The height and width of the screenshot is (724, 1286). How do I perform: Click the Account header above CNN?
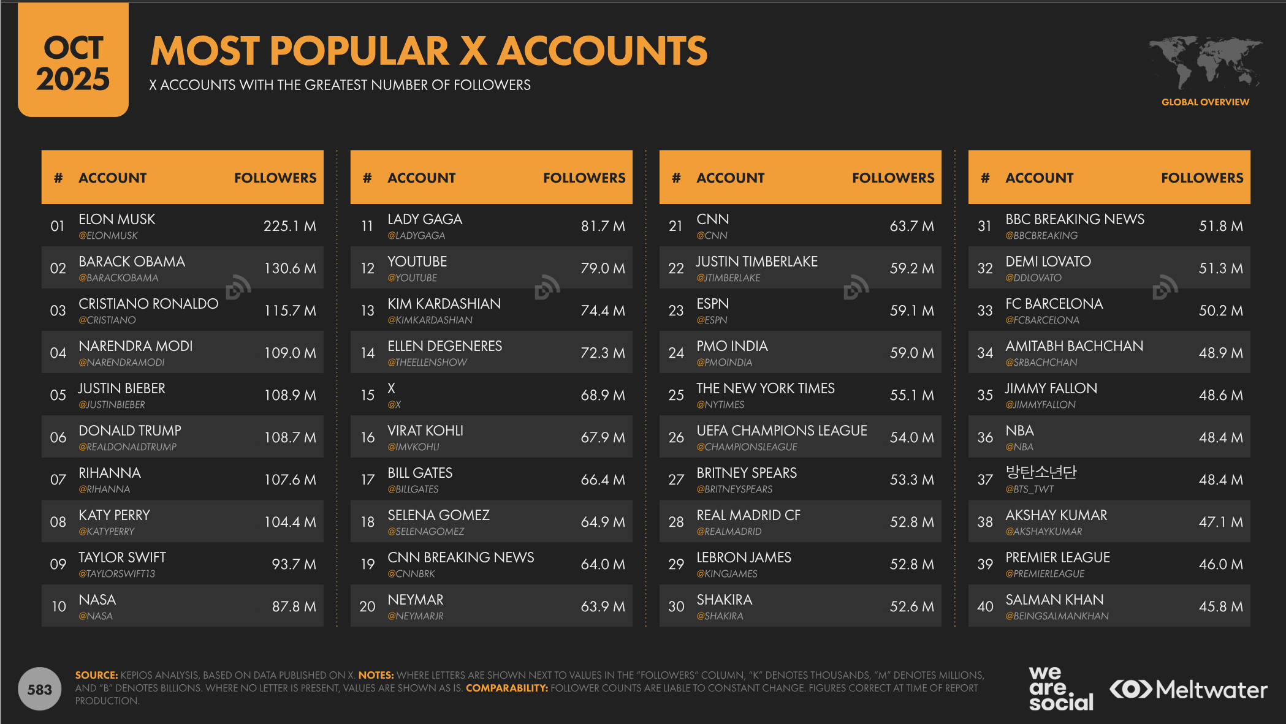pyautogui.click(x=730, y=178)
